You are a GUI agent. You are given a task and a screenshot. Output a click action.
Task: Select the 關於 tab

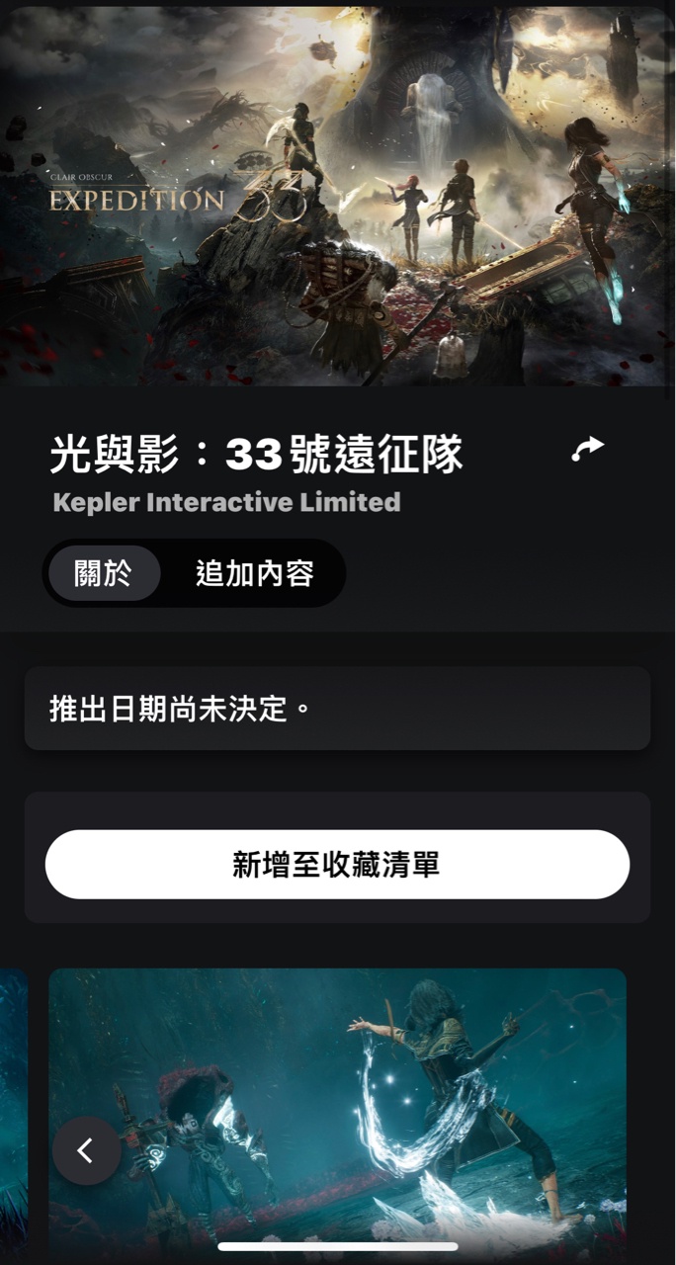point(103,573)
